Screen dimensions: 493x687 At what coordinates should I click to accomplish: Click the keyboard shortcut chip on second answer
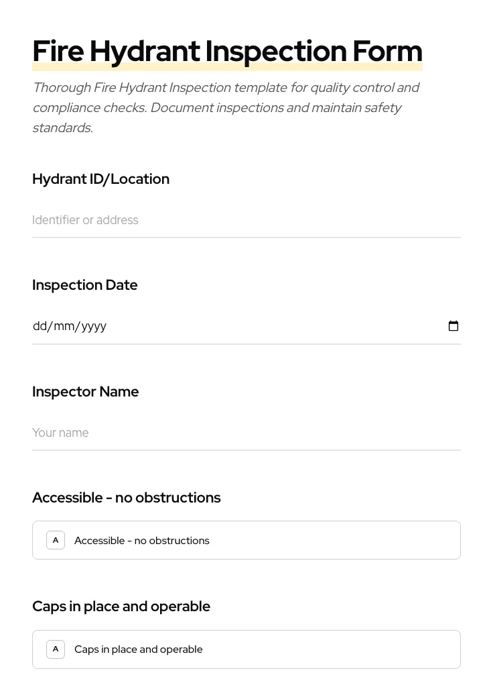click(56, 649)
